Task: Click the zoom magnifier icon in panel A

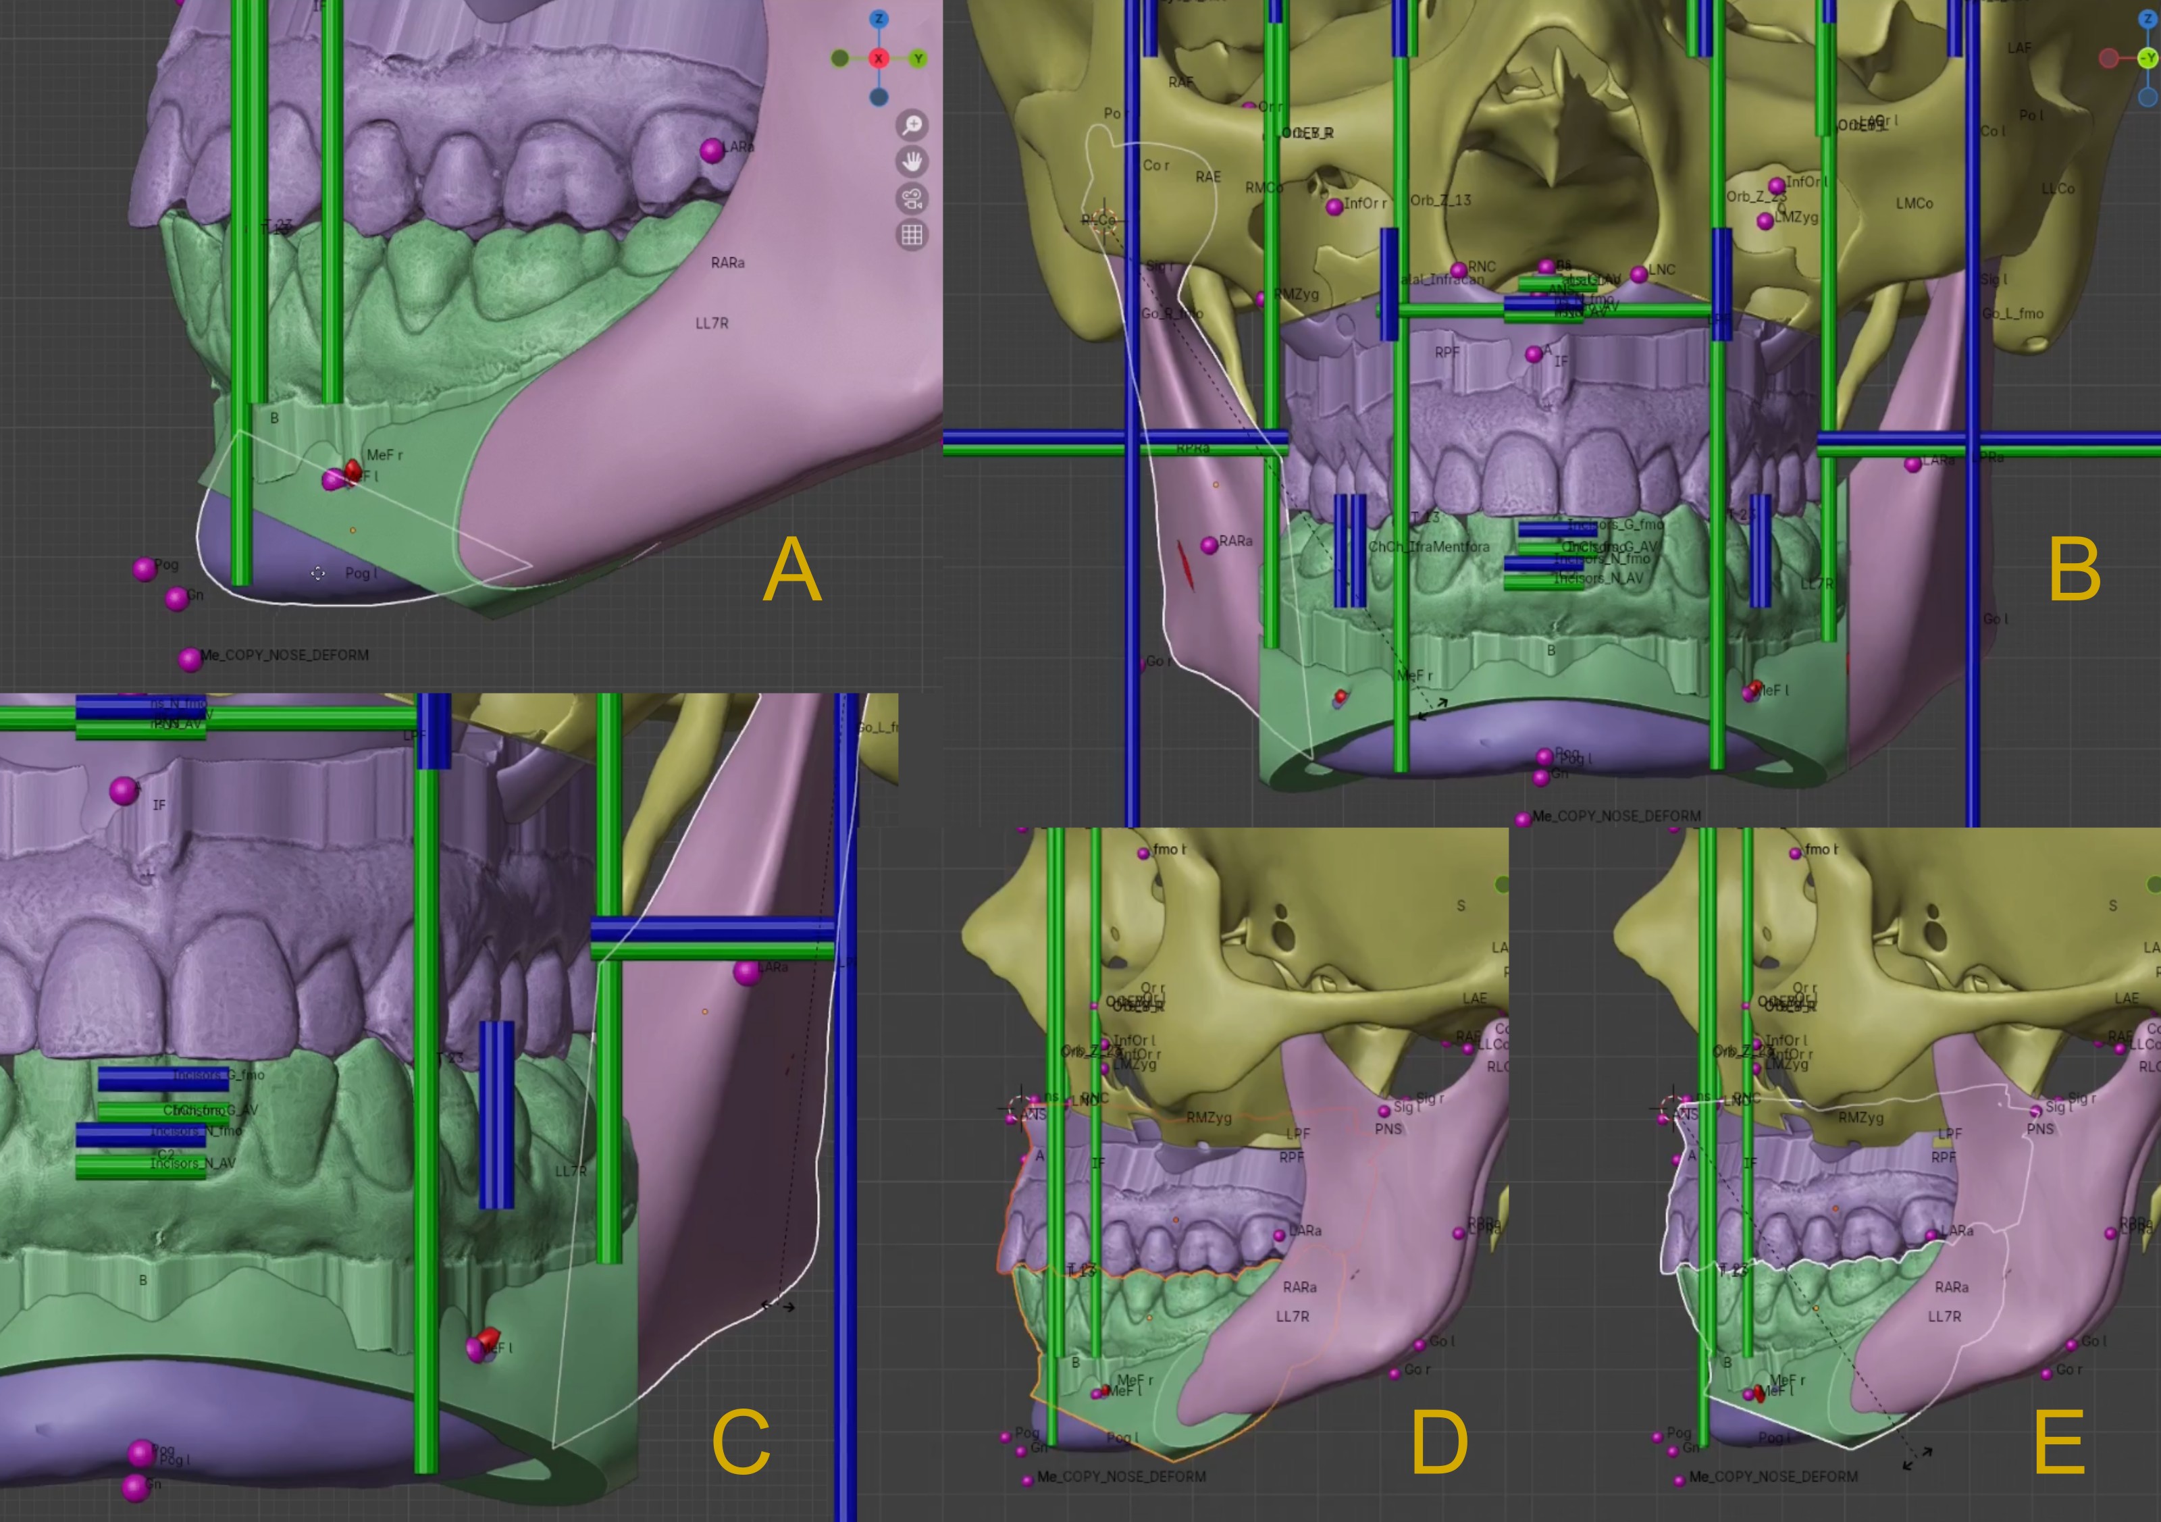Action: click(x=911, y=125)
